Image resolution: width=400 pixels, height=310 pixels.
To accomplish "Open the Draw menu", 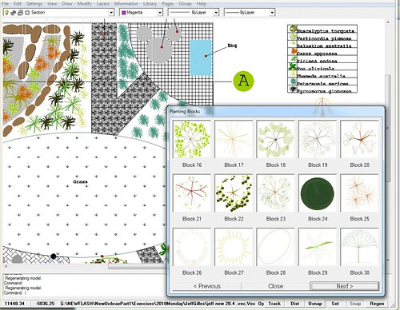I will point(67,4).
